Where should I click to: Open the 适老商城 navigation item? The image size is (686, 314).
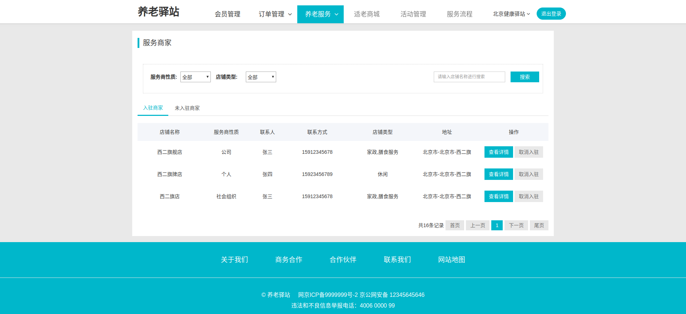(367, 14)
